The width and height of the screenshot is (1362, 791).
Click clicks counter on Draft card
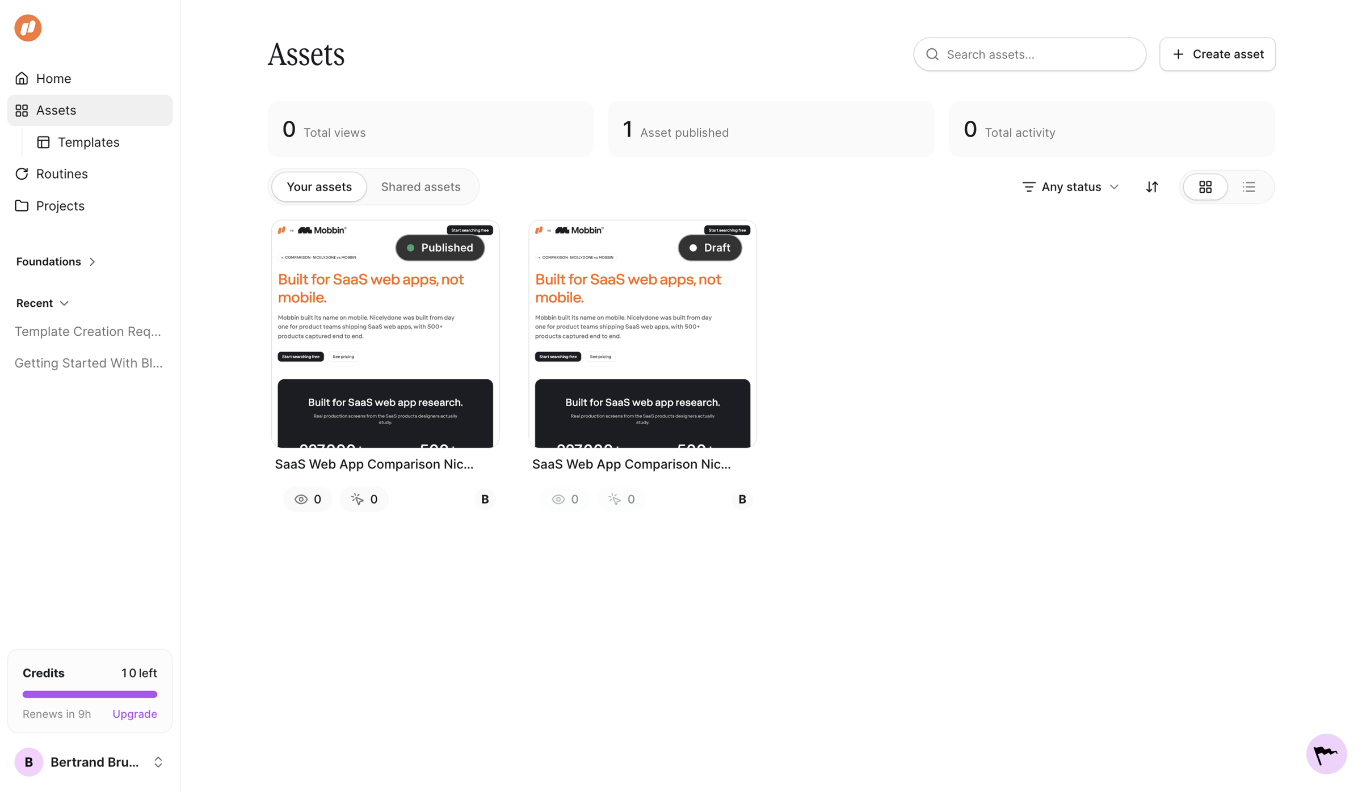tap(621, 499)
